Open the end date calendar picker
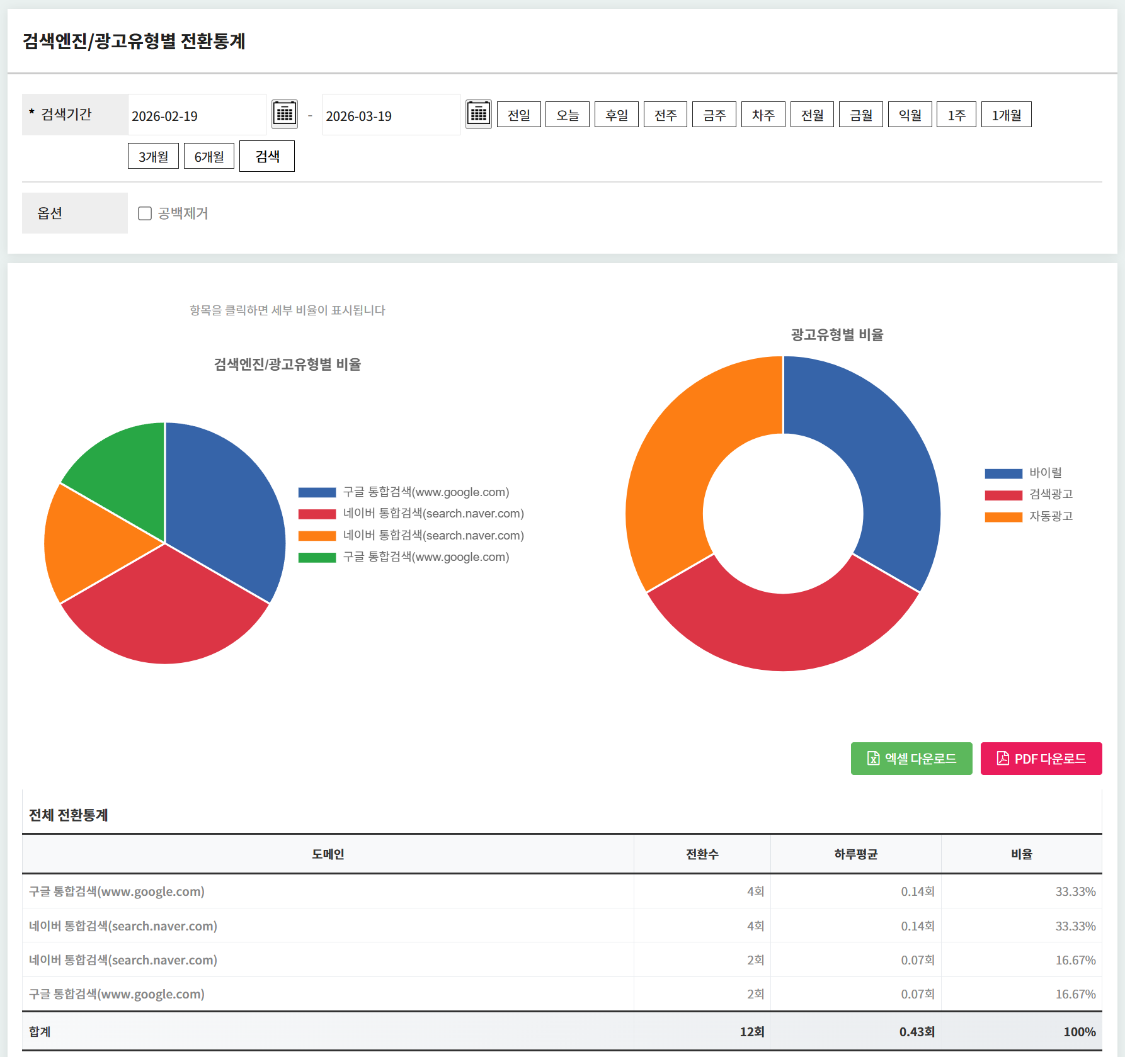1125x1057 pixels. click(478, 114)
